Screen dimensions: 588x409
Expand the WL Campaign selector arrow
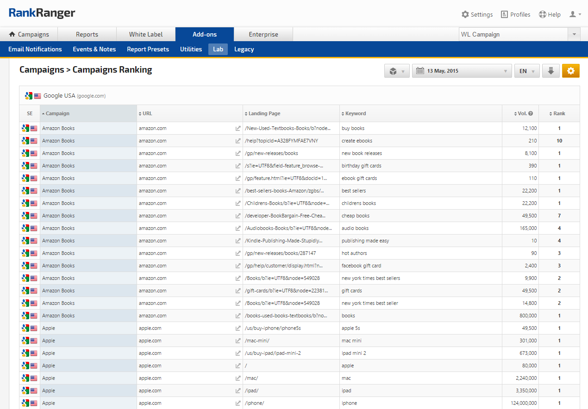pyautogui.click(x=574, y=34)
